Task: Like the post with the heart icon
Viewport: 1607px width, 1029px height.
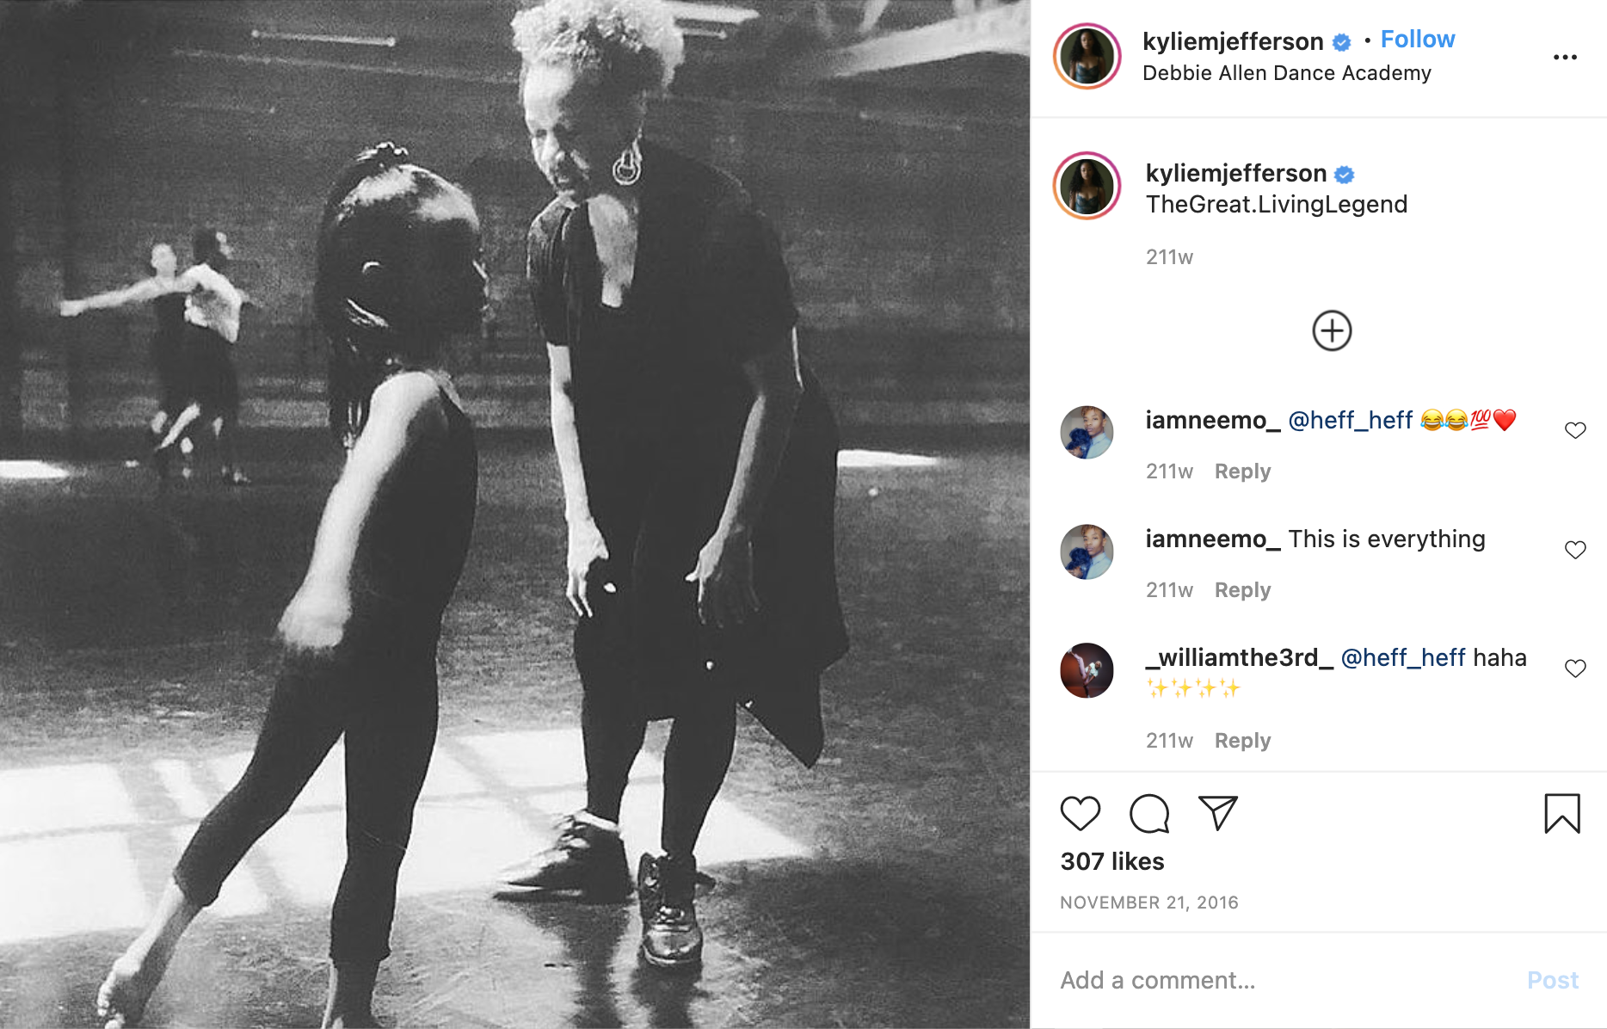Action: (1080, 814)
